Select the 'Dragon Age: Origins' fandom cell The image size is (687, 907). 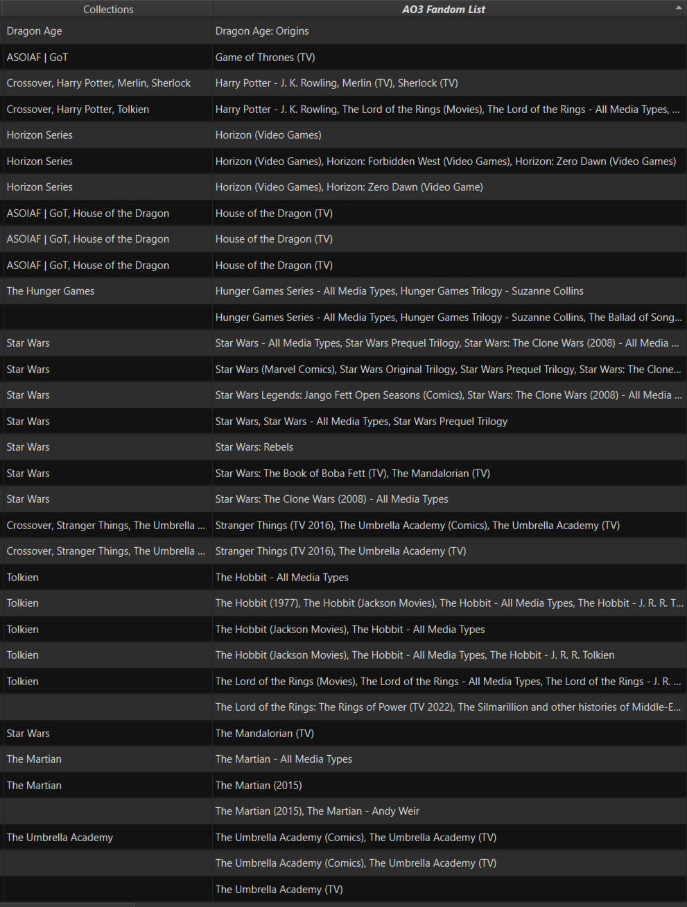click(x=449, y=31)
